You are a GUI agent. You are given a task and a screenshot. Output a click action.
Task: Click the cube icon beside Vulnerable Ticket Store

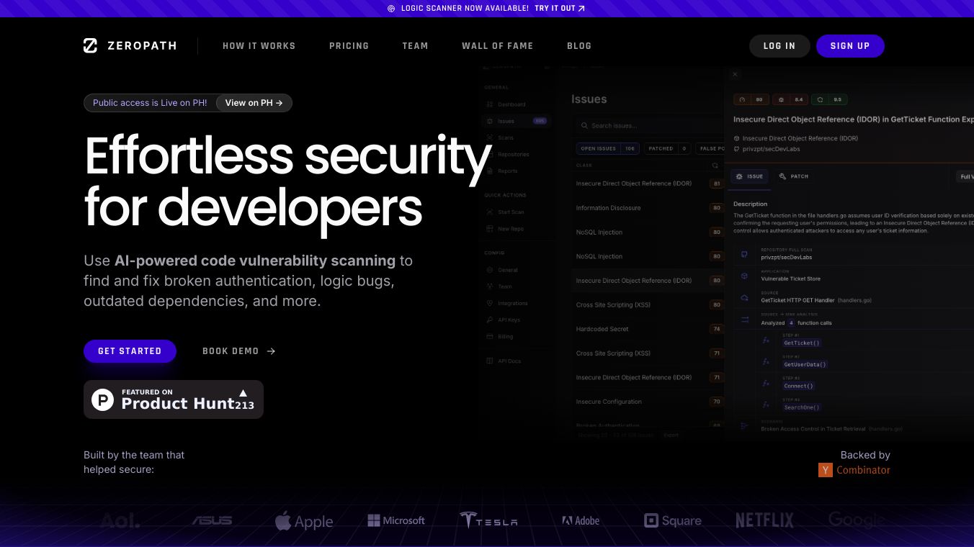[744, 276]
